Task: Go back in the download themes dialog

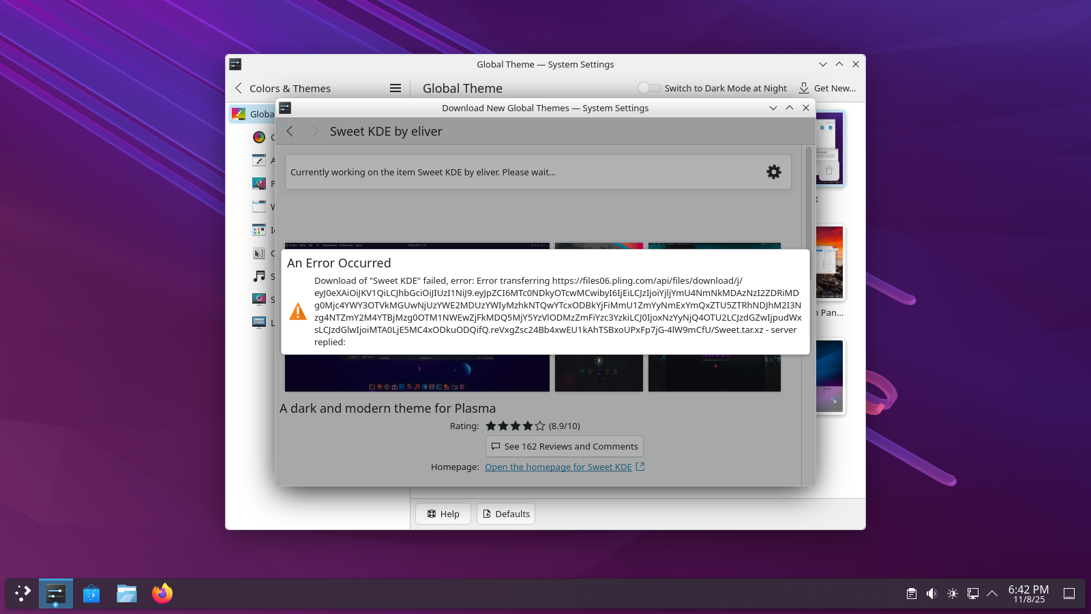Action: 290,131
